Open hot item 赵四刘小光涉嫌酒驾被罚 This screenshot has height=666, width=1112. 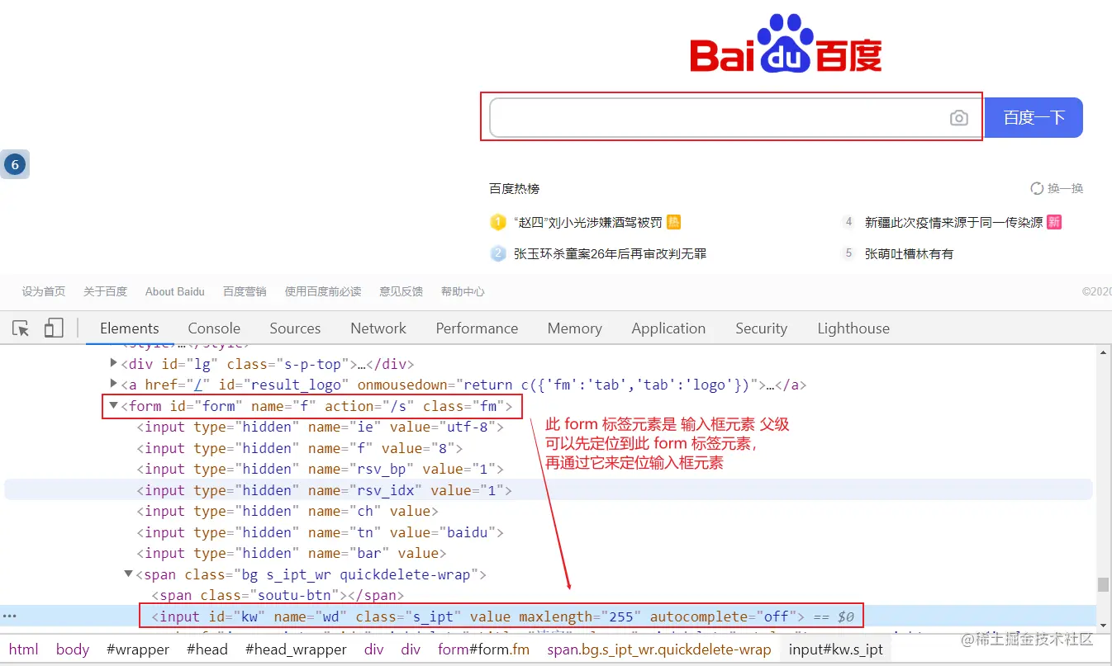point(587,222)
